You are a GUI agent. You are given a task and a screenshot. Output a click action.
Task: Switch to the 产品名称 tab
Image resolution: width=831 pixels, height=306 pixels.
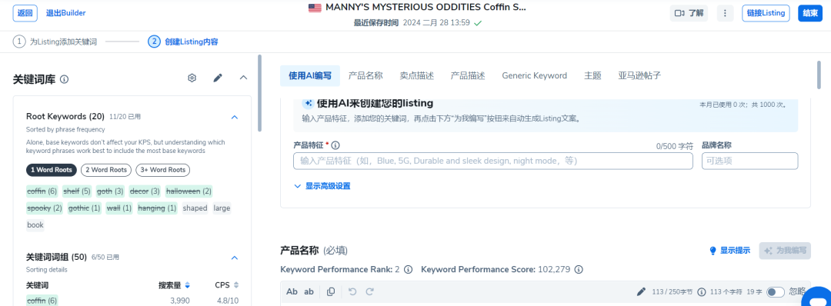365,75
